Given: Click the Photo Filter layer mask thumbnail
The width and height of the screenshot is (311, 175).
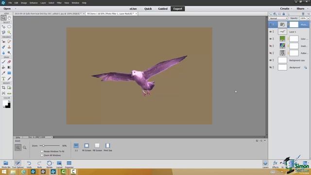Looking at the screenshot, I should click(294, 25).
